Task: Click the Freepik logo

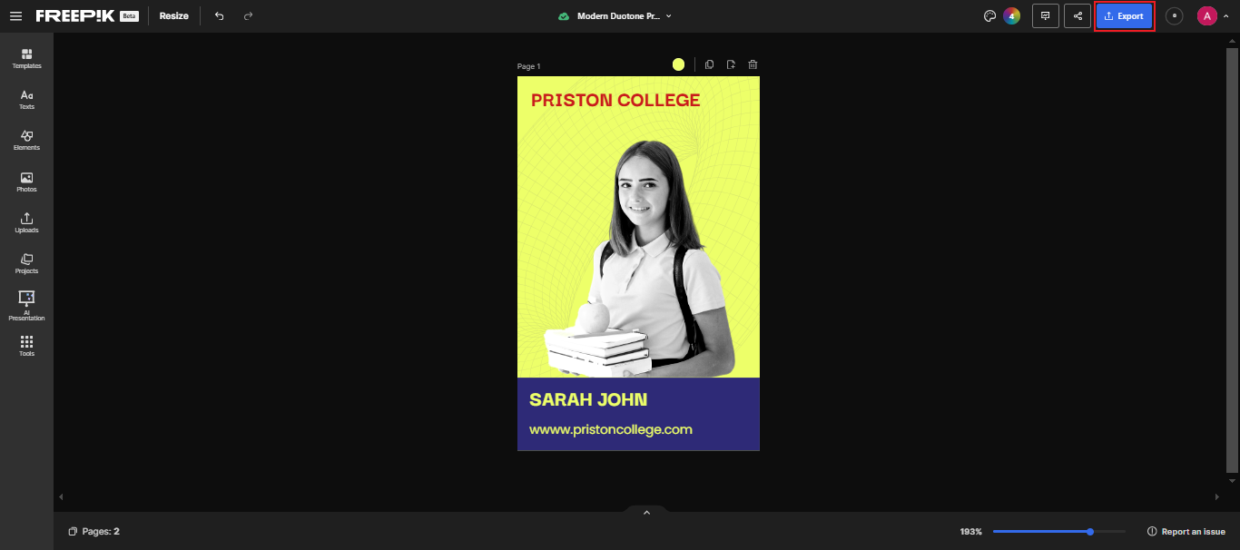Action: (75, 16)
